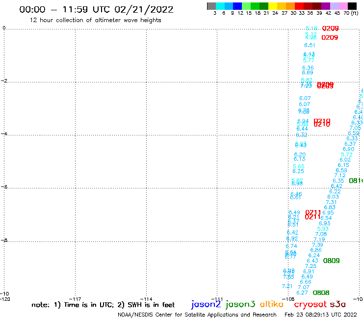The image size is (363, 319).
Task: Click the s3a satellite label
Action: coord(338,304)
